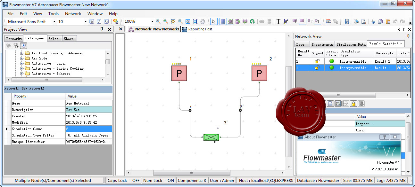Viewport: 415px width, 187px height.
Task: Open the File menu
Action: click(10, 13)
